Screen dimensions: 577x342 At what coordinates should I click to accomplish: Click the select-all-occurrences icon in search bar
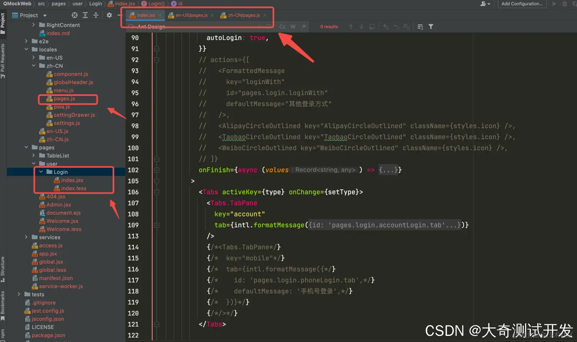point(372,27)
